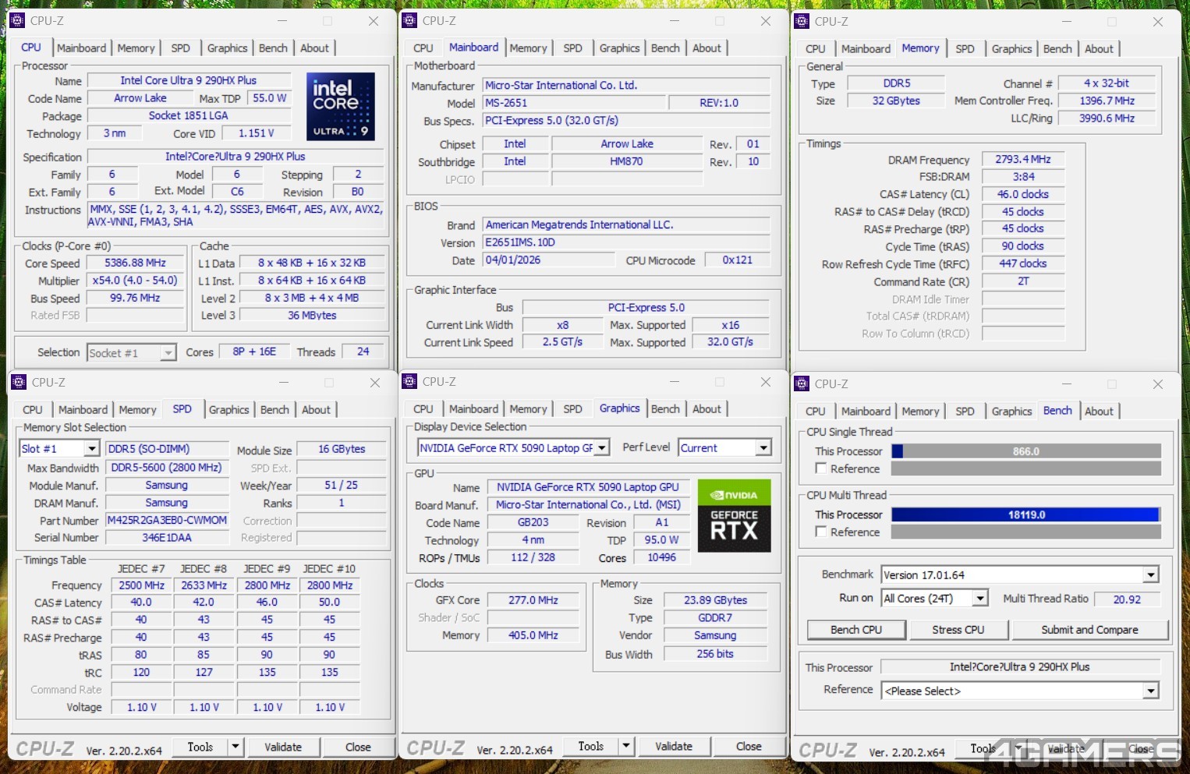Click the Intel Core Ultra 9 logo
Viewport: 1190px width, 774px height.
(341, 107)
